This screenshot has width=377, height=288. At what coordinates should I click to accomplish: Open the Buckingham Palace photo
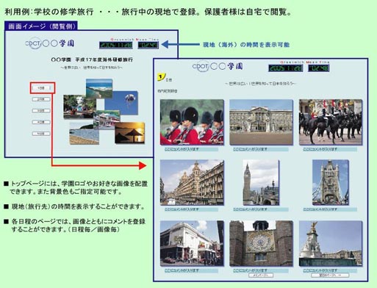pyautogui.click(x=261, y=122)
